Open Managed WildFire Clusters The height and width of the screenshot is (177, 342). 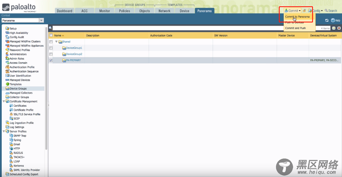click(x=23, y=41)
